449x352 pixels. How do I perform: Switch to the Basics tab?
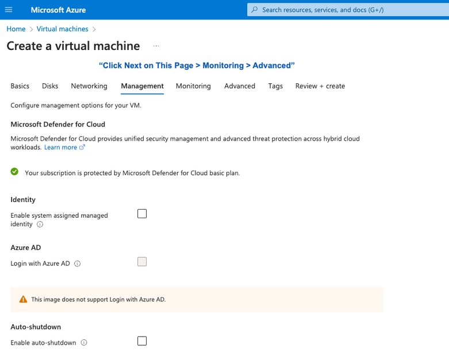point(20,86)
